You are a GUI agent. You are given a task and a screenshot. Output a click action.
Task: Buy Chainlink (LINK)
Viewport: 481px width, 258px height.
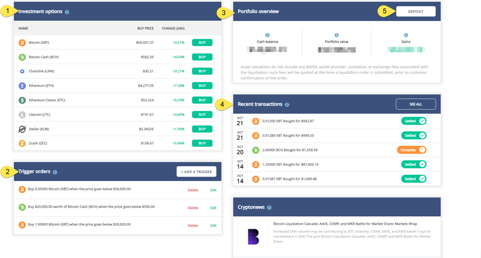click(x=202, y=71)
